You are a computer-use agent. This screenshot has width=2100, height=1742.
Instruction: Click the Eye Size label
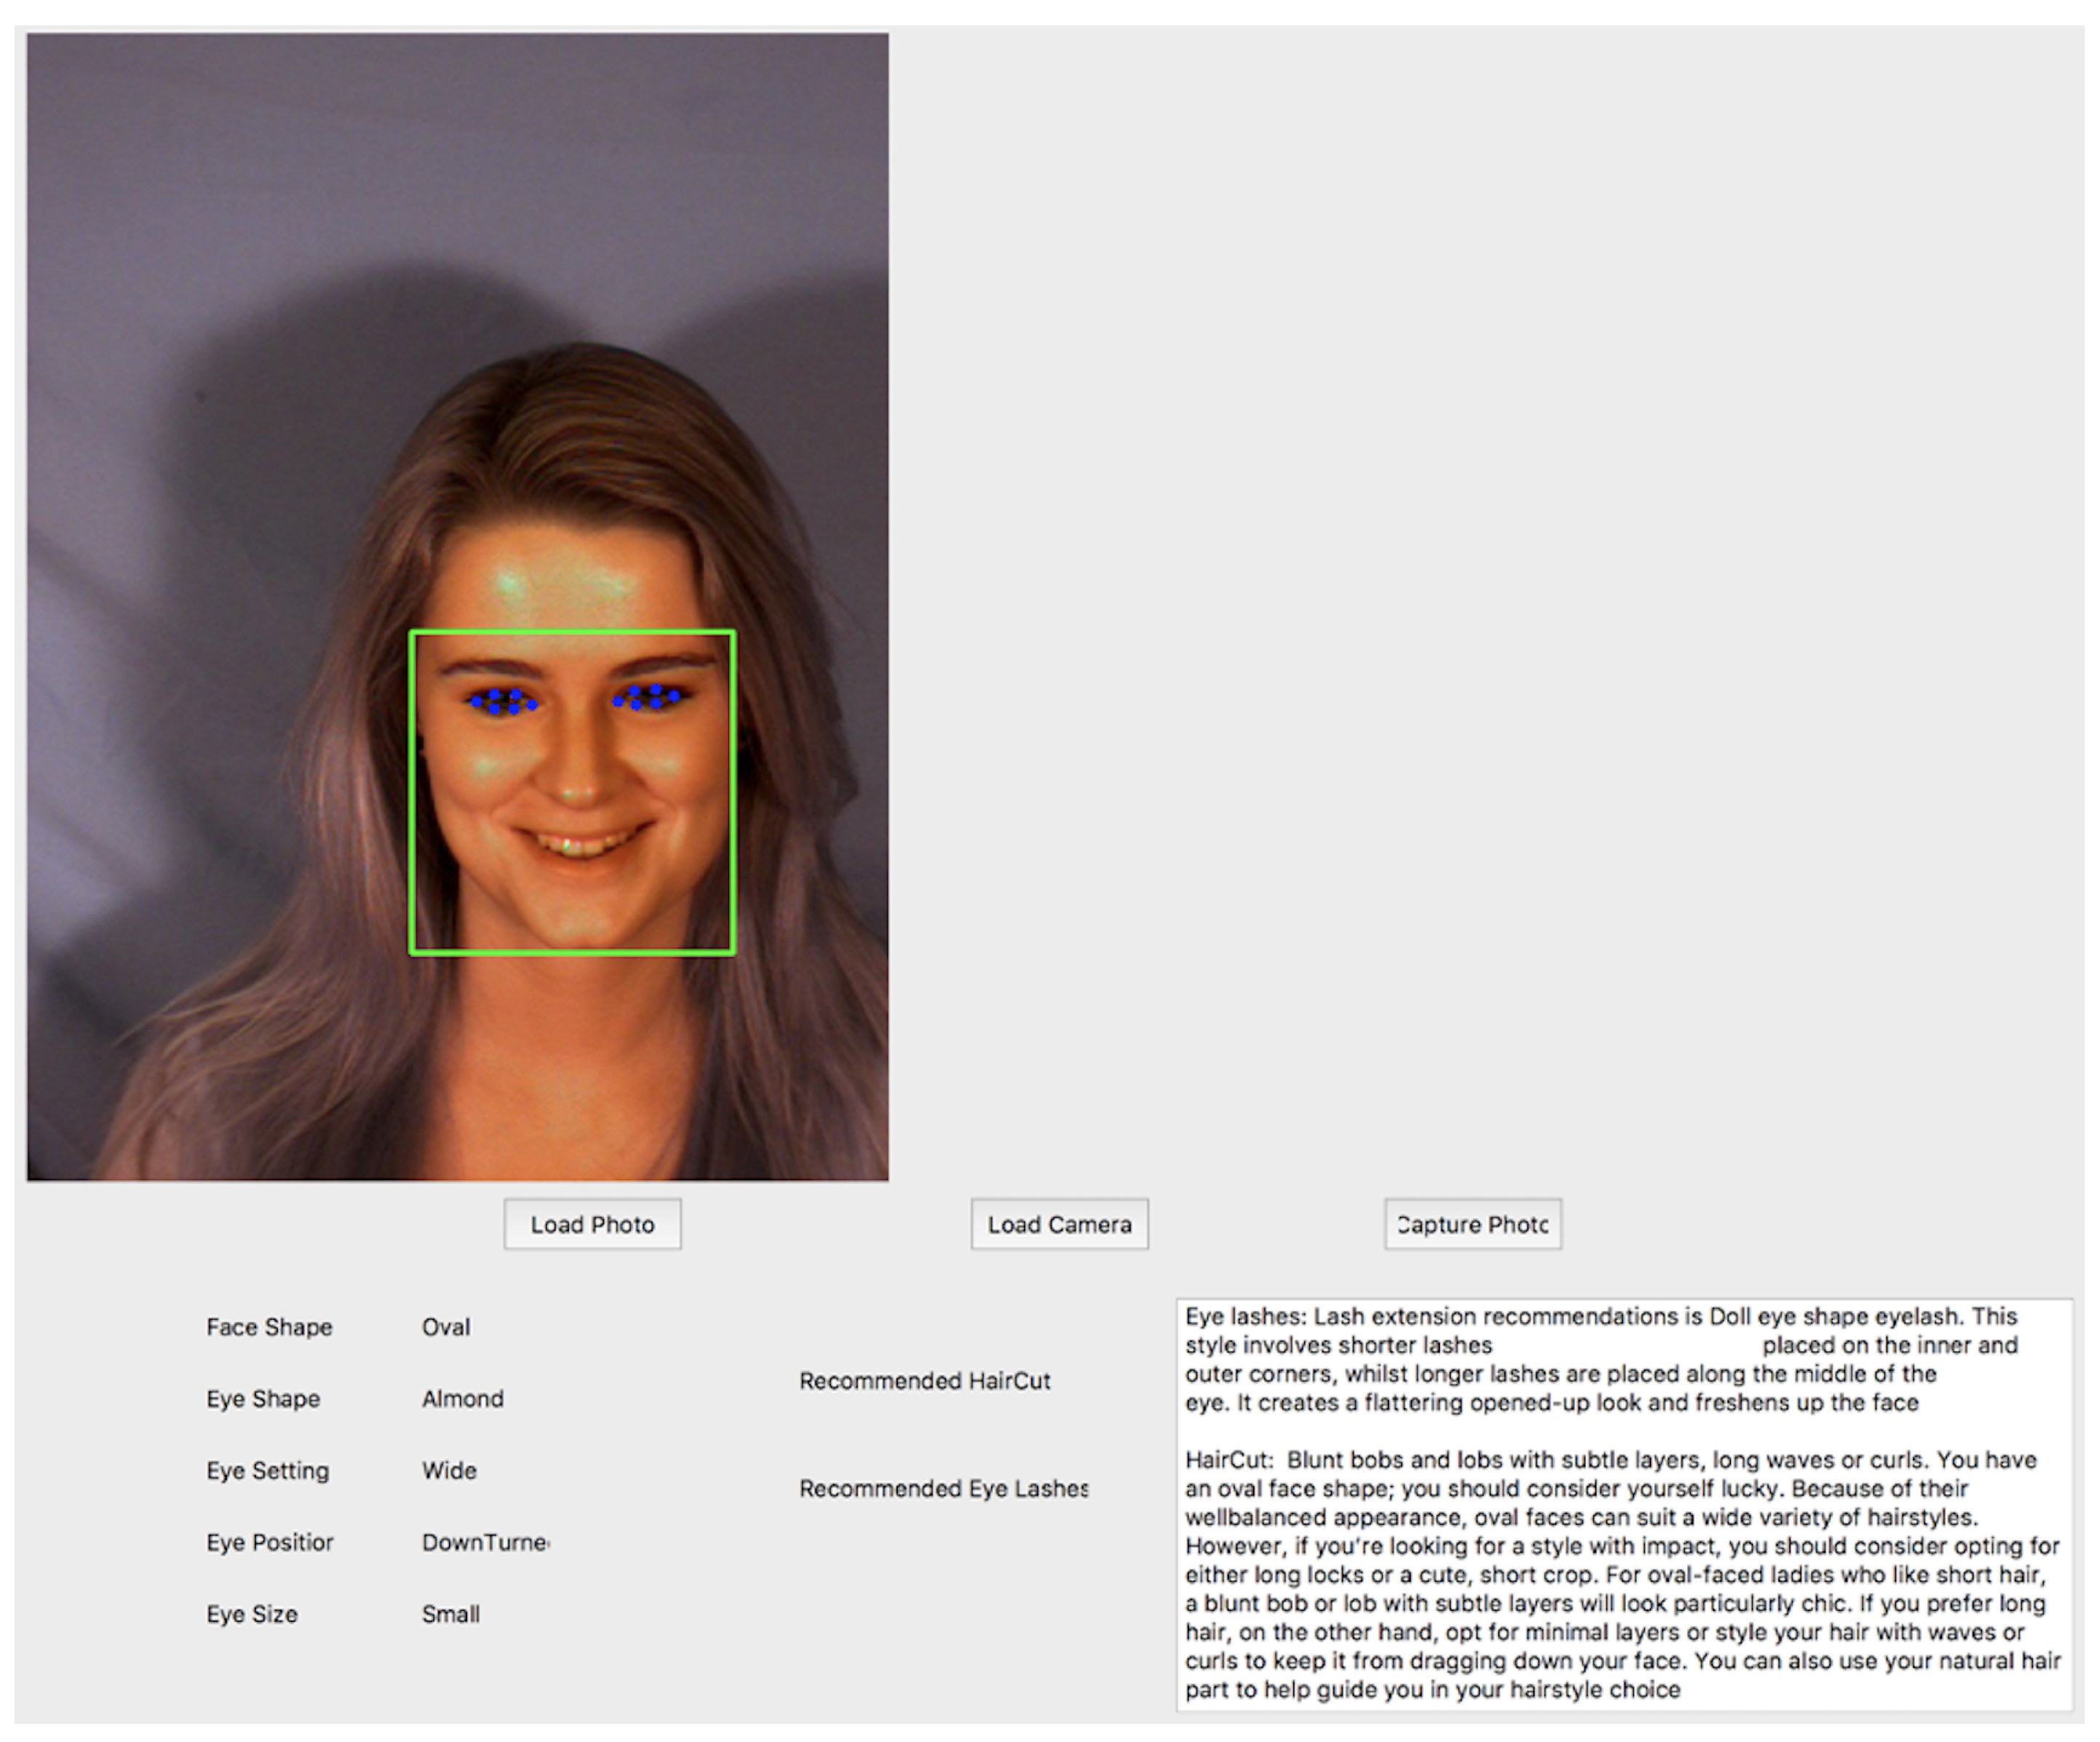252,1615
